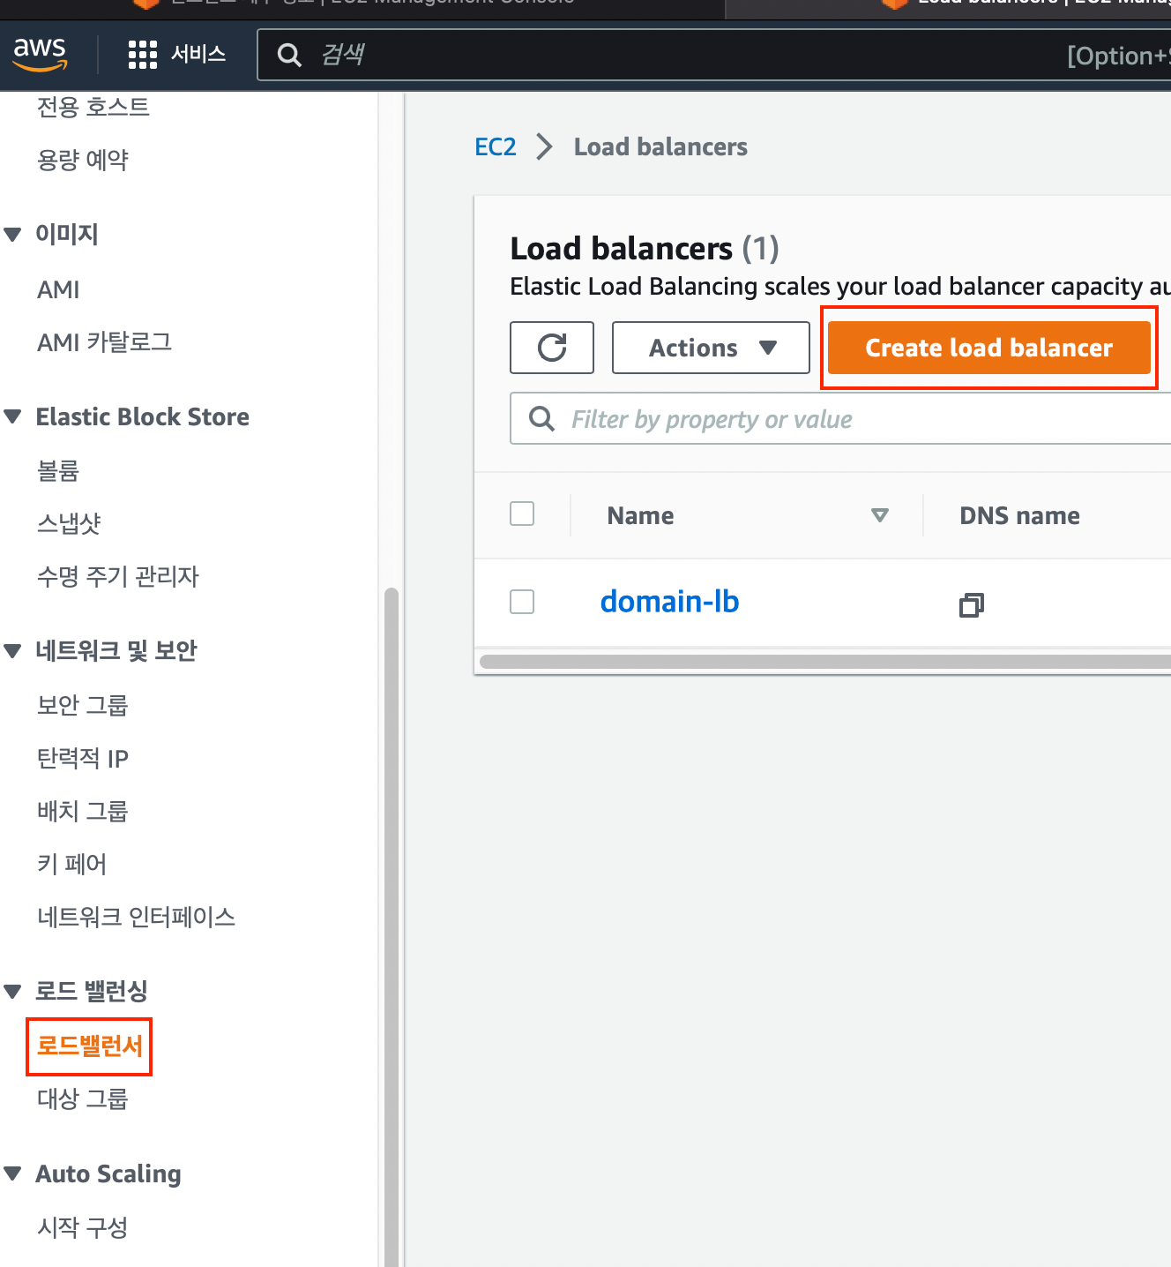Tick the domain-lb row checkbox
This screenshot has height=1267, width=1171.
click(522, 602)
